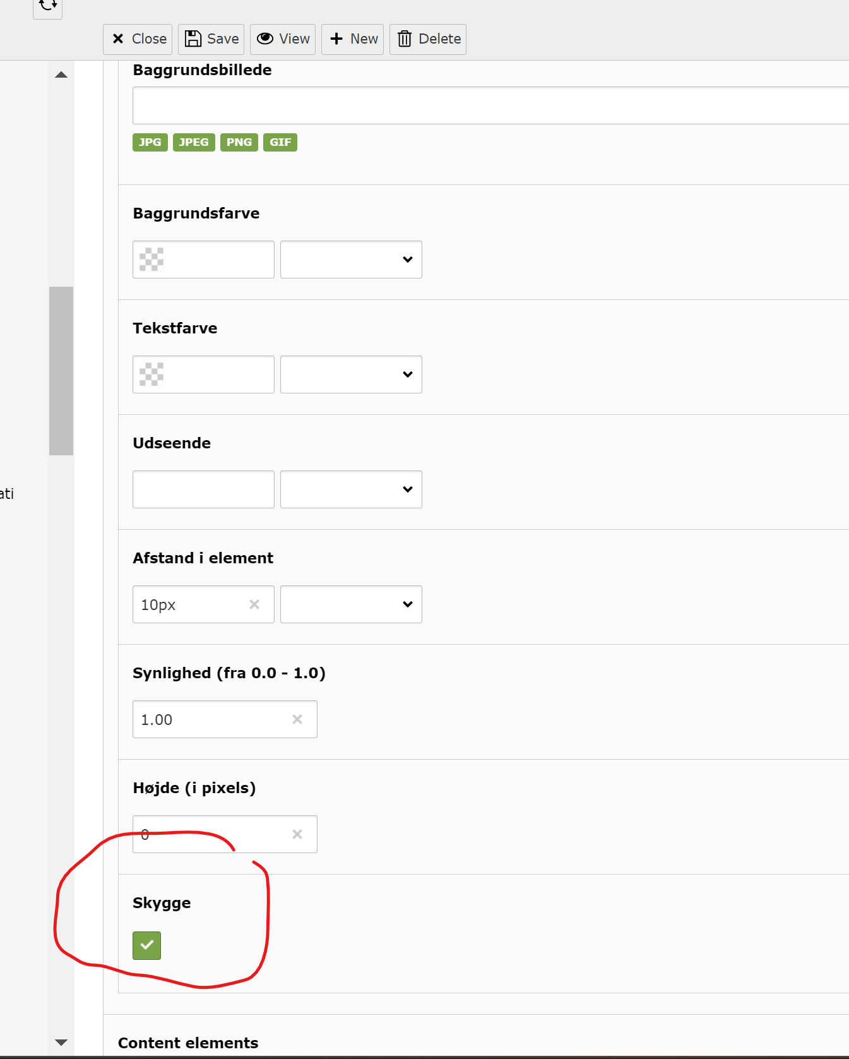The image size is (849, 1059).
Task: Clear the Afstand i element value
Action: tap(254, 604)
